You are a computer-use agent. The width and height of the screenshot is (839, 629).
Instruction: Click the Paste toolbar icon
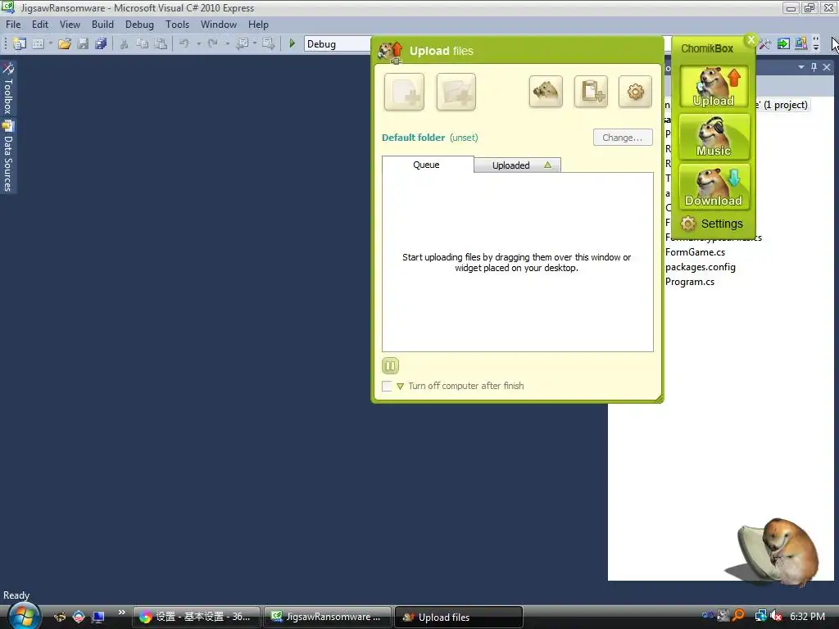click(160, 44)
